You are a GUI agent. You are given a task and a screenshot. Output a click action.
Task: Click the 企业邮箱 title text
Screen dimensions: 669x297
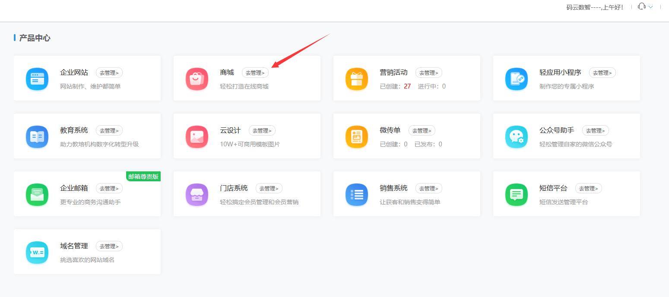pyautogui.click(x=74, y=188)
